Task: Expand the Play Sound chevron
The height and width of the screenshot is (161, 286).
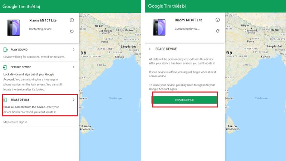Action: click(74, 49)
